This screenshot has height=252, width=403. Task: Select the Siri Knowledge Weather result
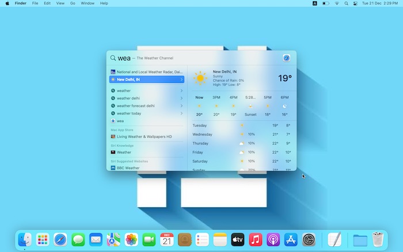pos(146,152)
